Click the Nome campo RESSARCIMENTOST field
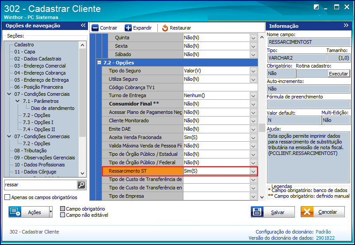355x245 pixels. click(309, 42)
